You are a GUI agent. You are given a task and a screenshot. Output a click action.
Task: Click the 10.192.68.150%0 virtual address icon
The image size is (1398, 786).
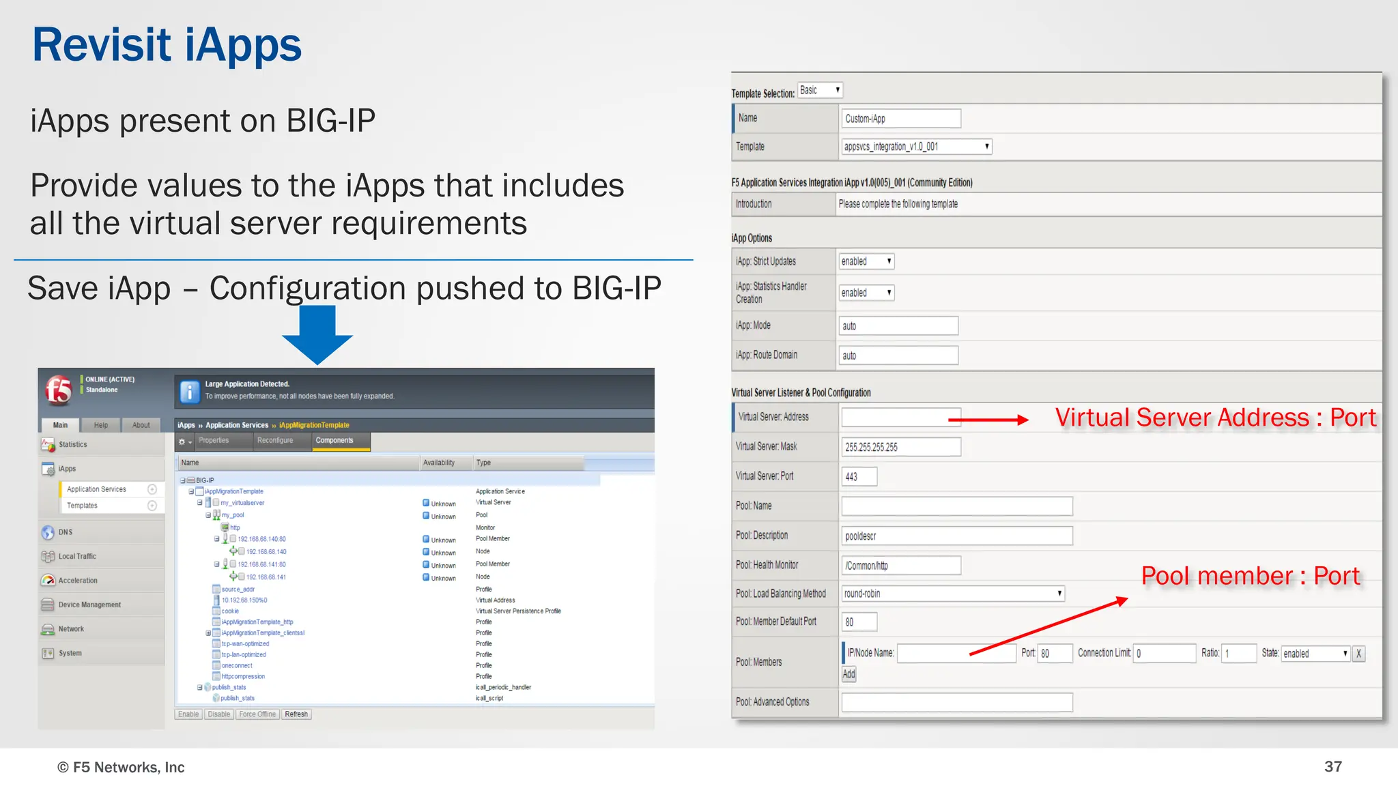(x=216, y=600)
